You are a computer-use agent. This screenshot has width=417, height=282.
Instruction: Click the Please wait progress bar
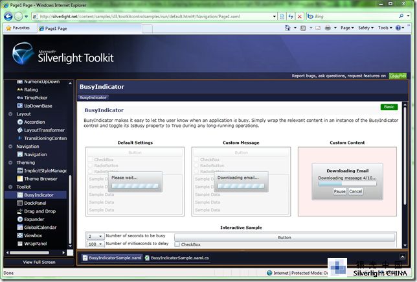135,186
